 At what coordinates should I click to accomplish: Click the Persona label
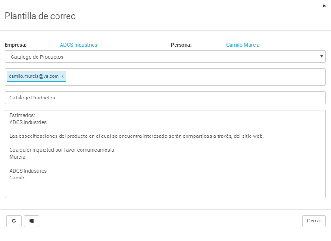pyautogui.click(x=181, y=45)
